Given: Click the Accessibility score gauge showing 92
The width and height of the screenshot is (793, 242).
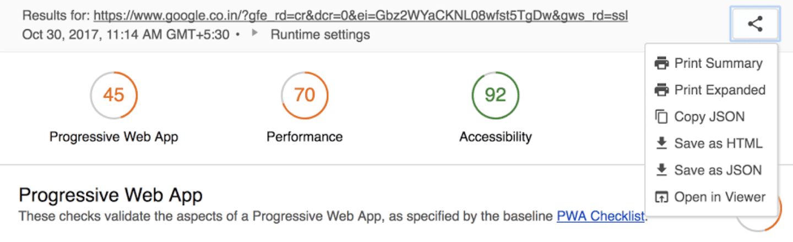Looking at the screenshot, I should 496,95.
